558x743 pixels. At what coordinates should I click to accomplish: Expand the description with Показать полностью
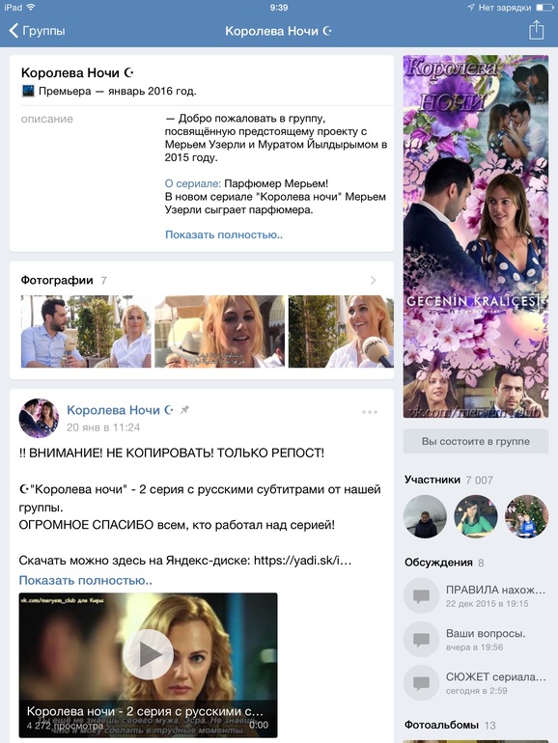(224, 234)
